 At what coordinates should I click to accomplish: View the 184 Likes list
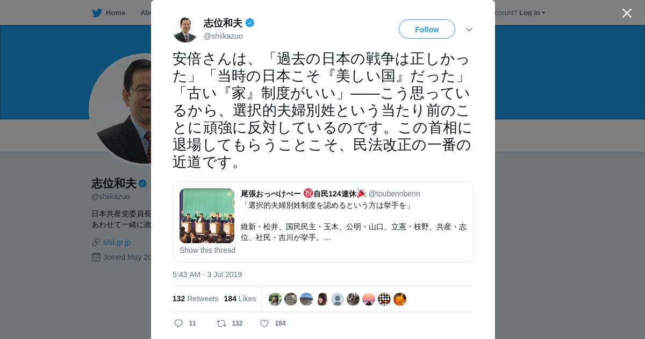point(240,299)
